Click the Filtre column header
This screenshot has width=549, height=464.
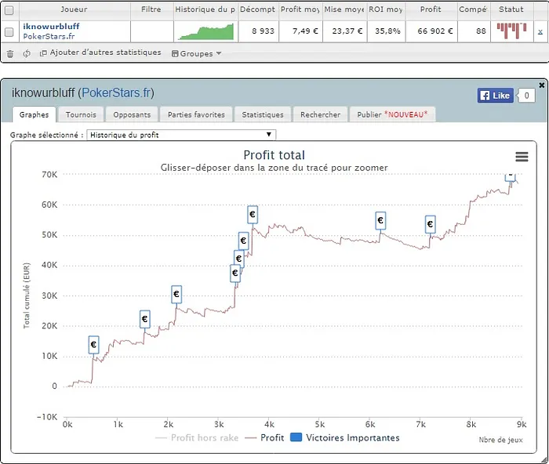[151, 9]
